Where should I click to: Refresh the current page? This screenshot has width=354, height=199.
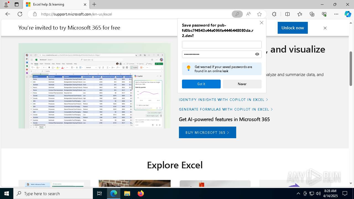pyautogui.click(x=20, y=14)
